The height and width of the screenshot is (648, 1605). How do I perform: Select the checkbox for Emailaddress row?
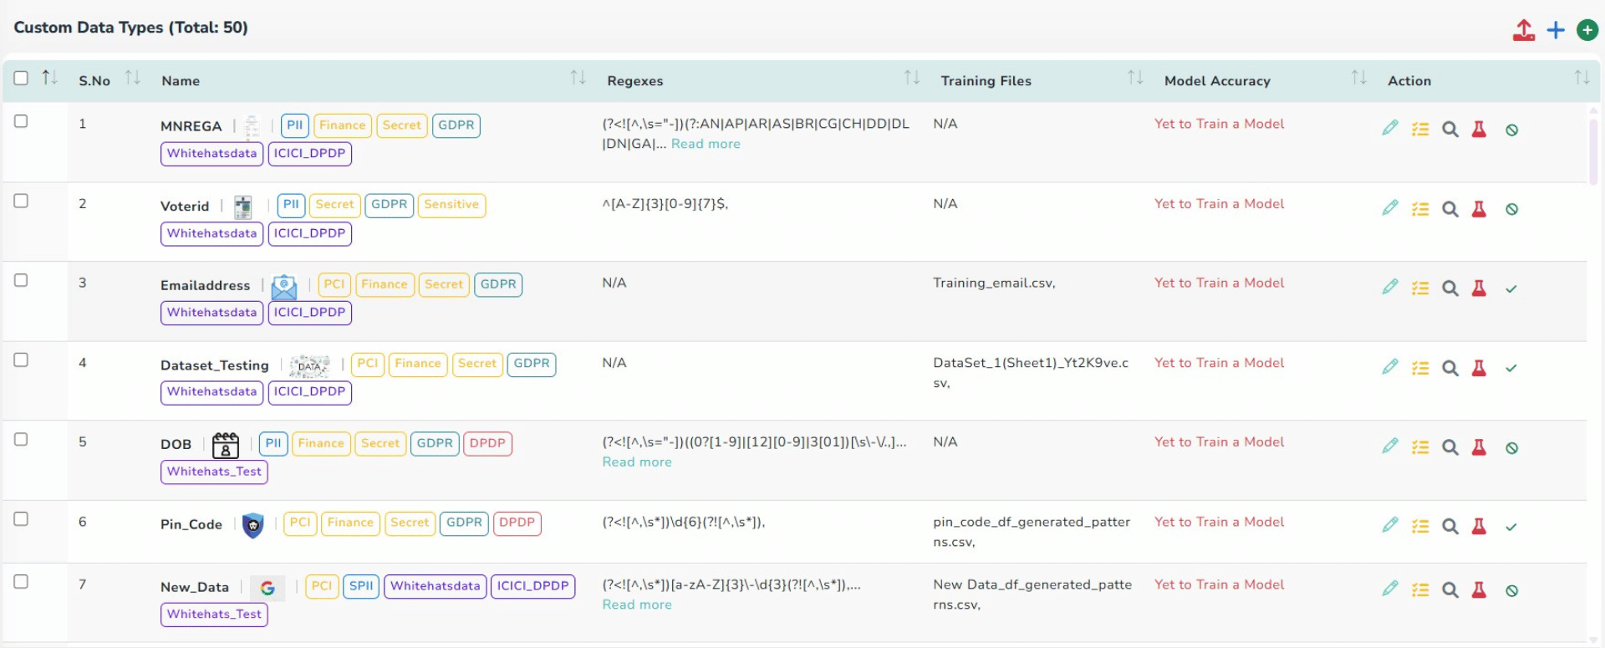(x=21, y=280)
